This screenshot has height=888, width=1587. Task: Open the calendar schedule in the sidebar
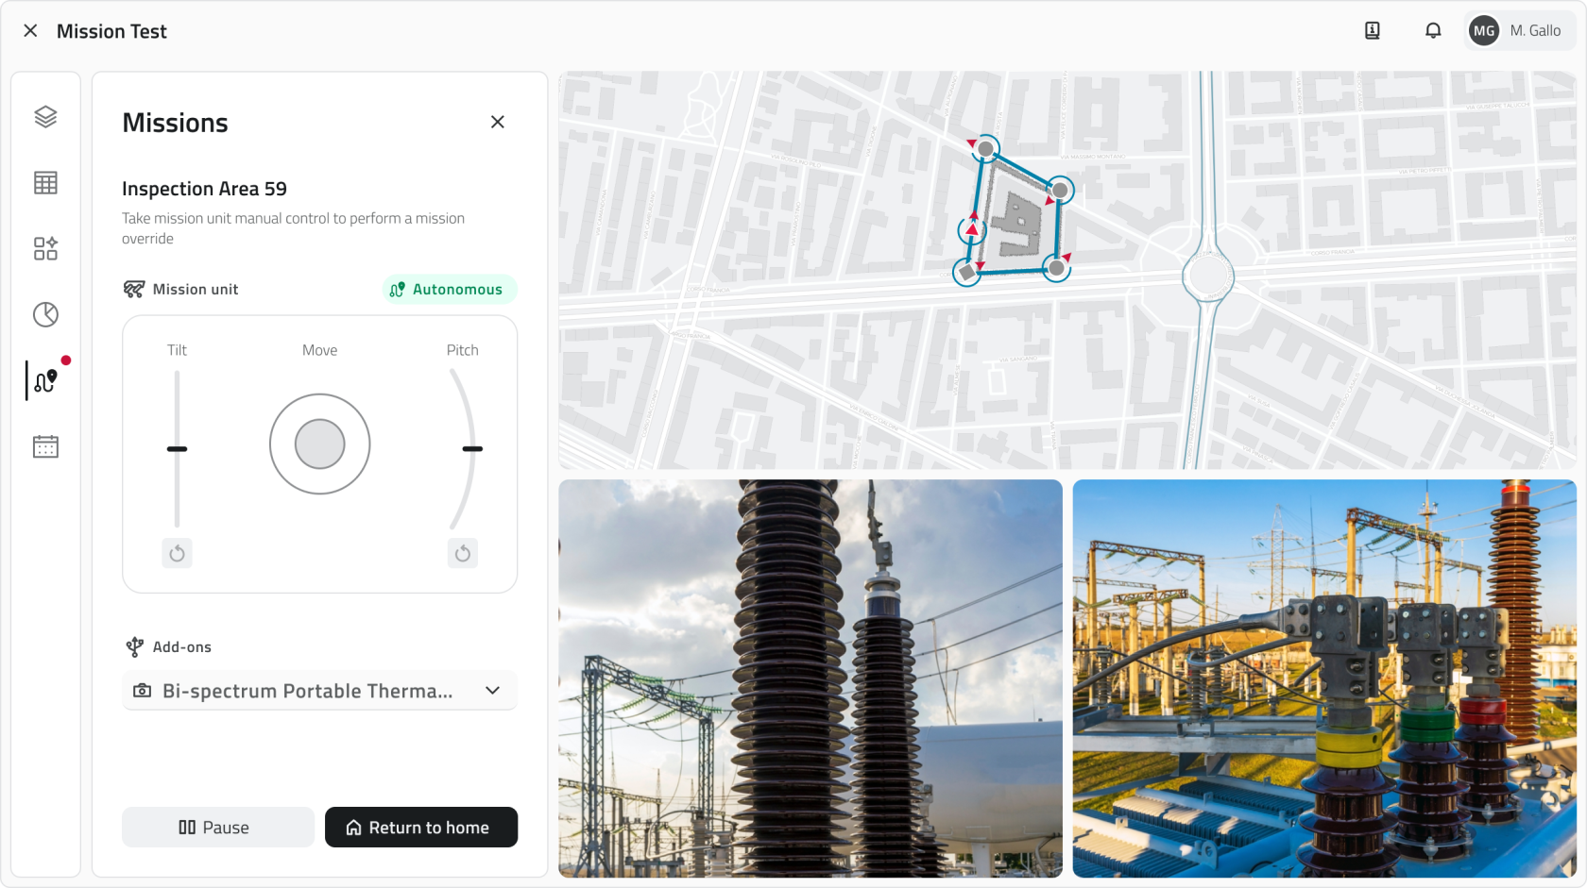coord(45,446)
